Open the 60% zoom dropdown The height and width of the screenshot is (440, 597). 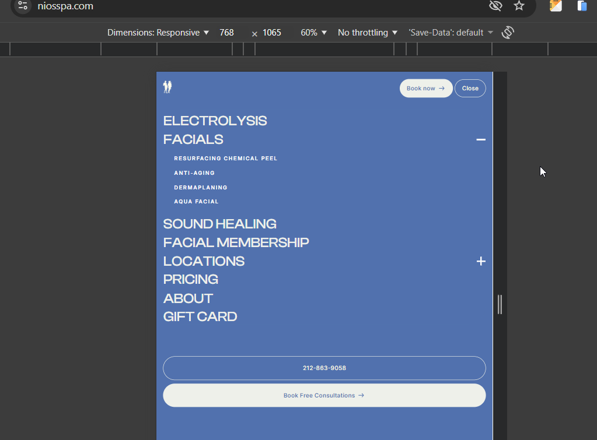pyautogui.click(x=314, y=33)
